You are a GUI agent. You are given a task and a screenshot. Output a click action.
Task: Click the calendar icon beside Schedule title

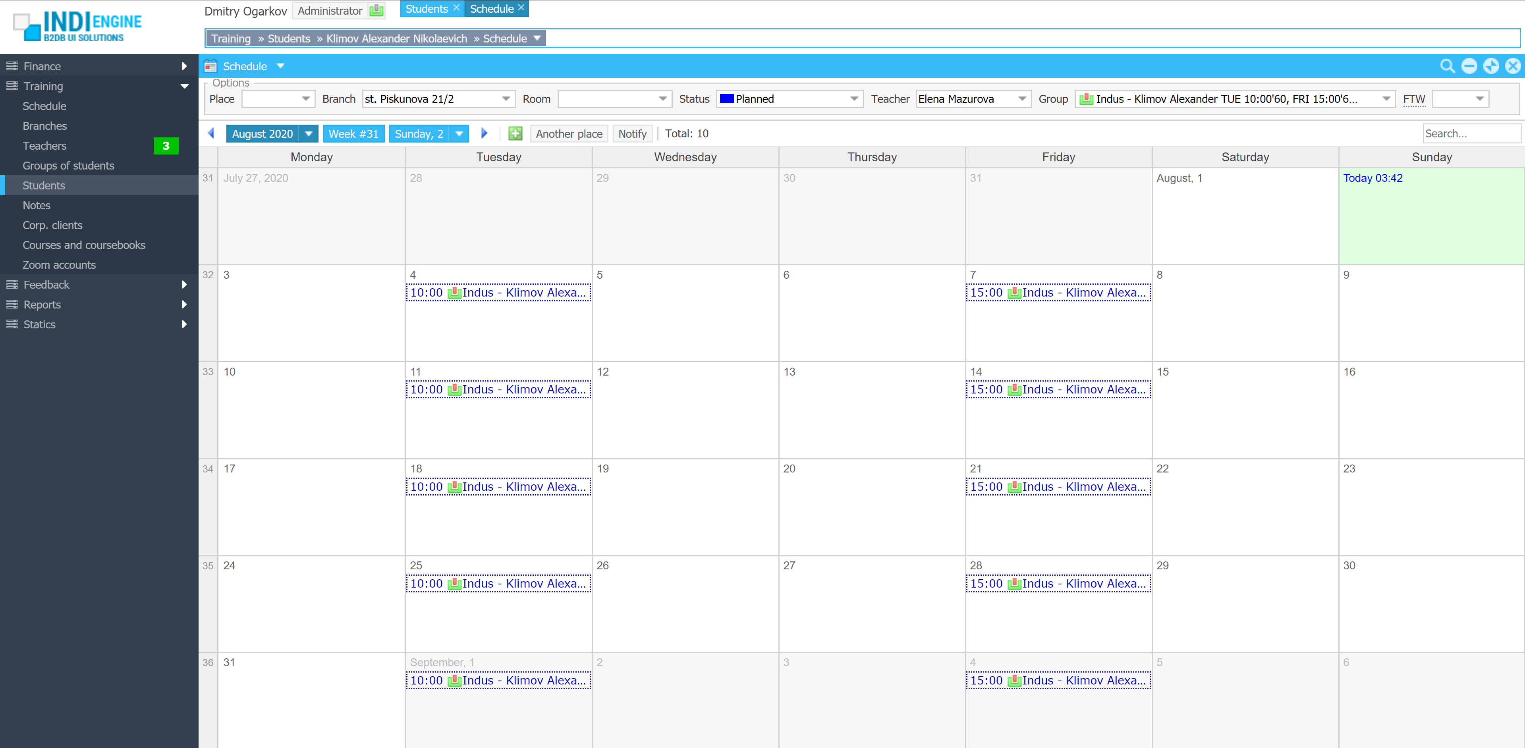click(x=210, y=66)
